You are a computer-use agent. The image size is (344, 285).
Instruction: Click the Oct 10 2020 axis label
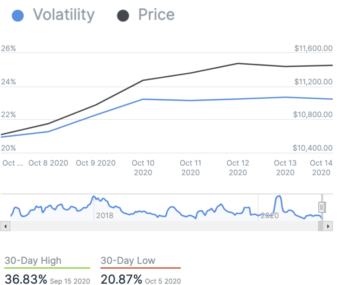[143, 168]
